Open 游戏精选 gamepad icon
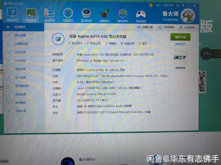The image size is (221, 165). tap(141, 16)
